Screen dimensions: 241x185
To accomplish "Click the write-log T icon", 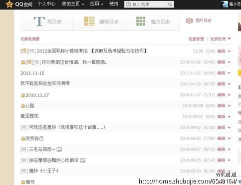I will [x=39, y=21].
